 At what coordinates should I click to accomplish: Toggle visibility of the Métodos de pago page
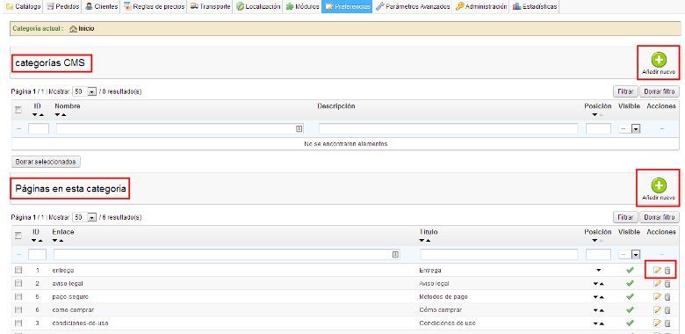pyautogui.click(x=630, y=296)
